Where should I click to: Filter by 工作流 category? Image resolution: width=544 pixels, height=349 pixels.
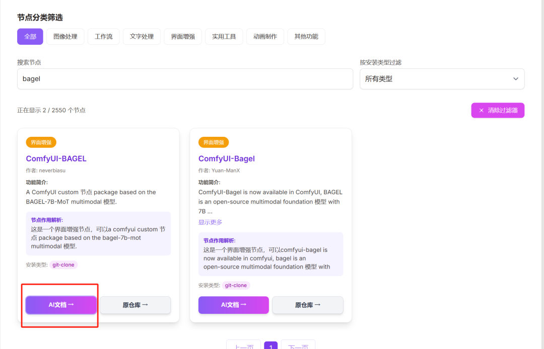104,36
